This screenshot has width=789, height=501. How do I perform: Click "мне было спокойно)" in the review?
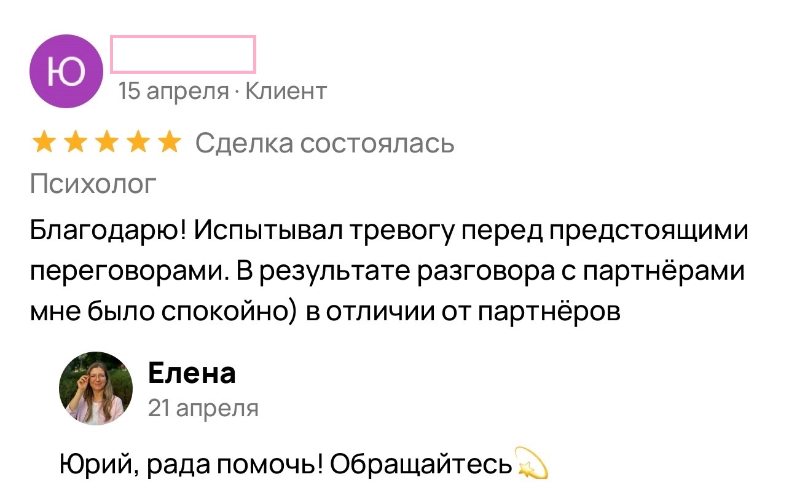point(163,312)
